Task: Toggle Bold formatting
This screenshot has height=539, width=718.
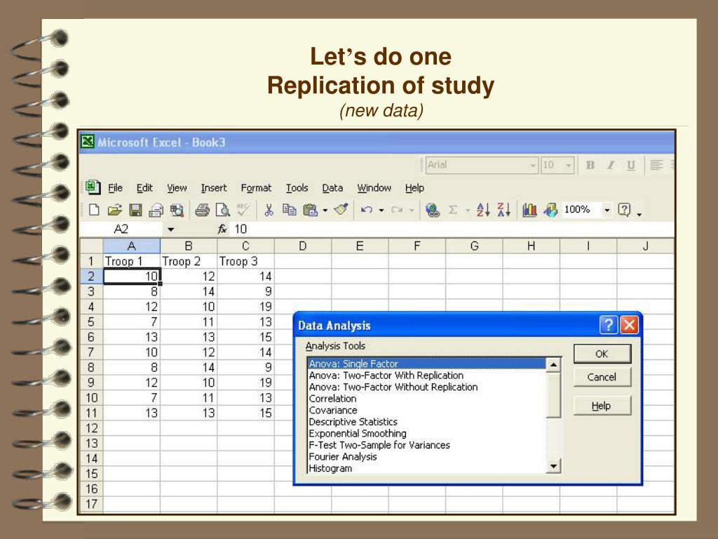Action: coord(590,165)
